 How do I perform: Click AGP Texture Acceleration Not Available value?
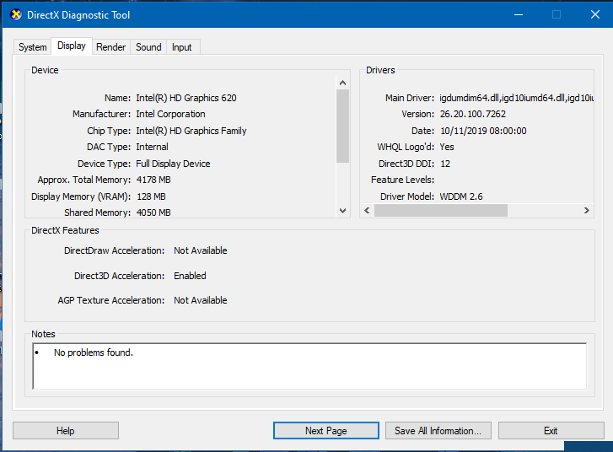201,300
